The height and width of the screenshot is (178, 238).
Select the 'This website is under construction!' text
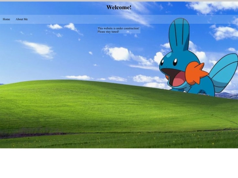point(119,28)
